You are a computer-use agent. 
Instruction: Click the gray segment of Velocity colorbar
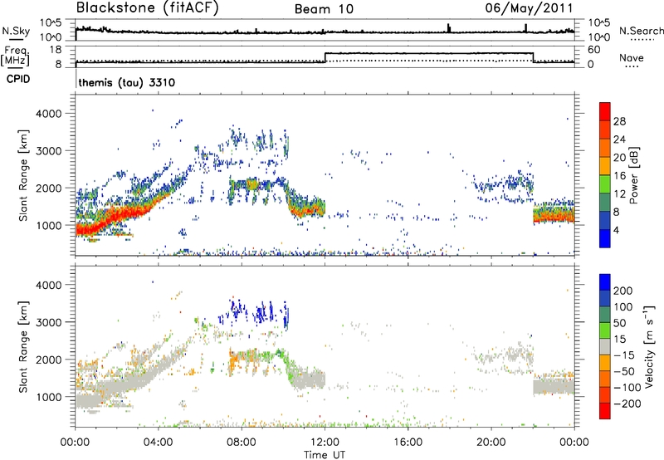[x=605, y=347]
